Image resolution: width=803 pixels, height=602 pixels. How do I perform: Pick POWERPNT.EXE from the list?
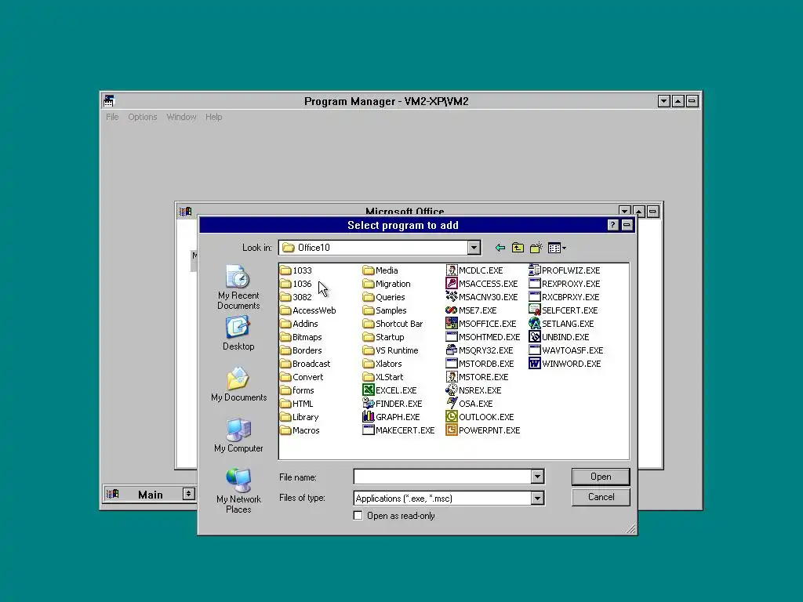click(483, 430)
